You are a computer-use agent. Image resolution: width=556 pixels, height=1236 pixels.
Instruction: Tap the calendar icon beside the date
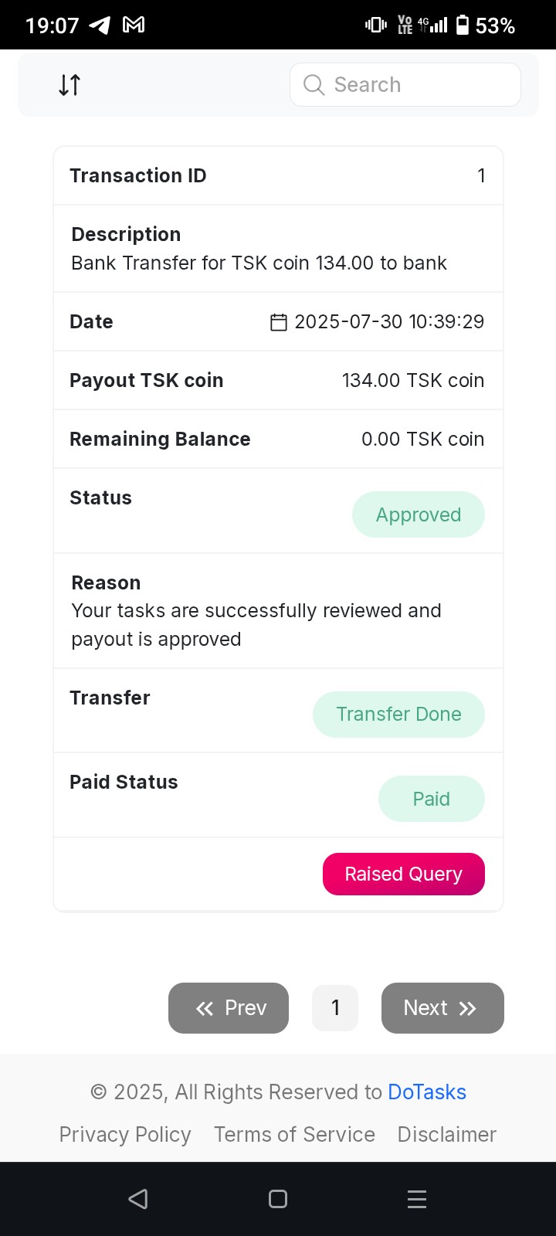[279, 322]
